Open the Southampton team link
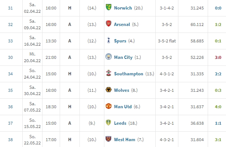This screenshot has width=226, height=147. point(129,74)
